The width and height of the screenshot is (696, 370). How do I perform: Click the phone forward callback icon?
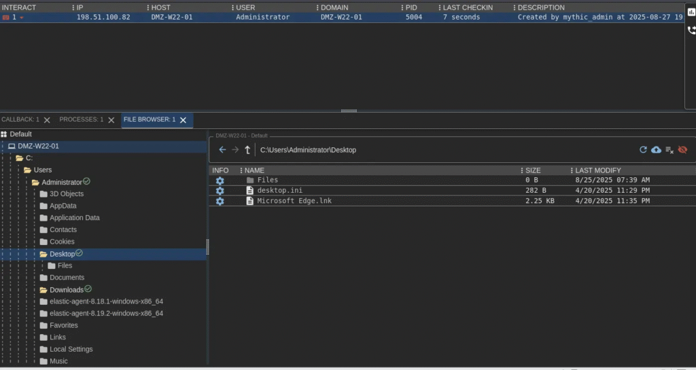(x=691, y=30)
